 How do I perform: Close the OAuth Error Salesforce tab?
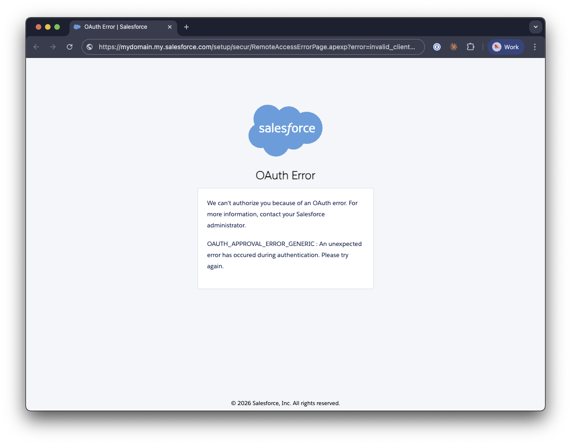pyautogui.click(x=170, y=27)
